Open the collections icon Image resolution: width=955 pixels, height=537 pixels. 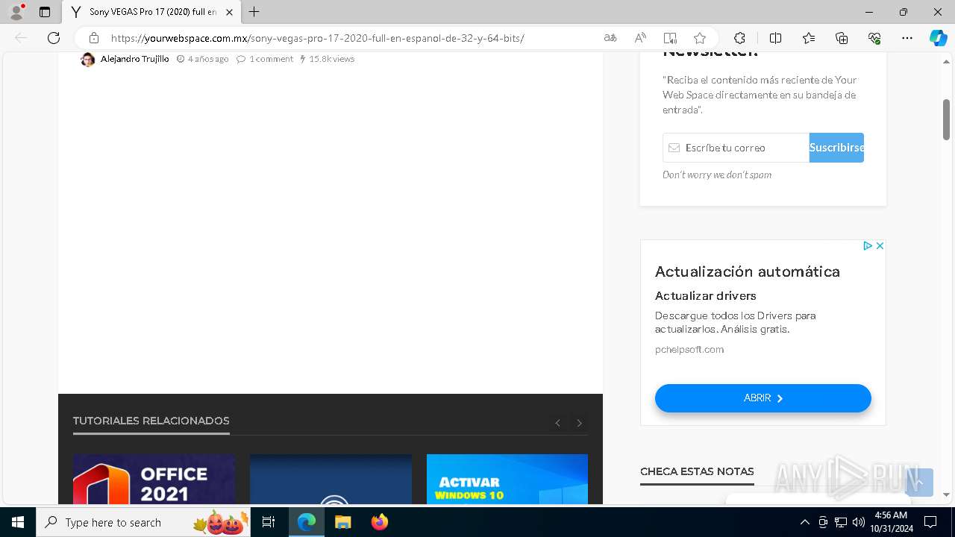pyautogui.click(x=842, y=38)
